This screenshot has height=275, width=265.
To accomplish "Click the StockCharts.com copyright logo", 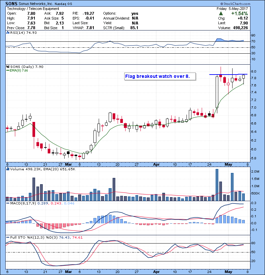I will click(x=235, y=4).
